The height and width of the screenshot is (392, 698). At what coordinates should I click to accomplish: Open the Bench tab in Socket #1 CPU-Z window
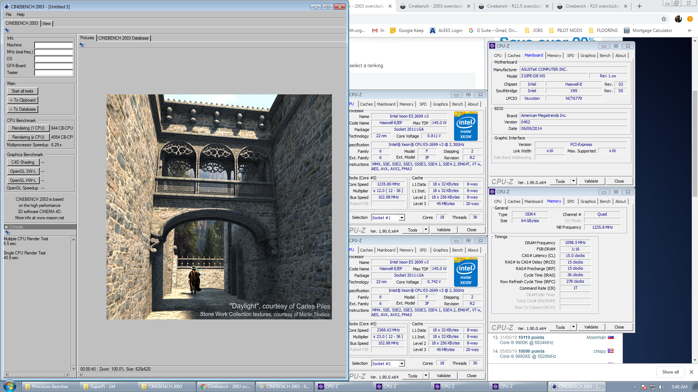457,104
